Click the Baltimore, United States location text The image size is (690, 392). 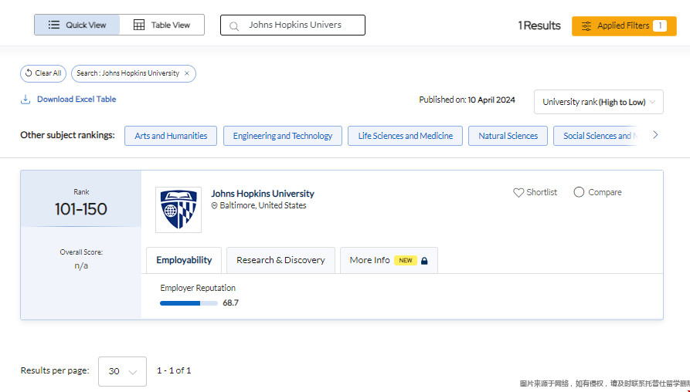point(263,205)
